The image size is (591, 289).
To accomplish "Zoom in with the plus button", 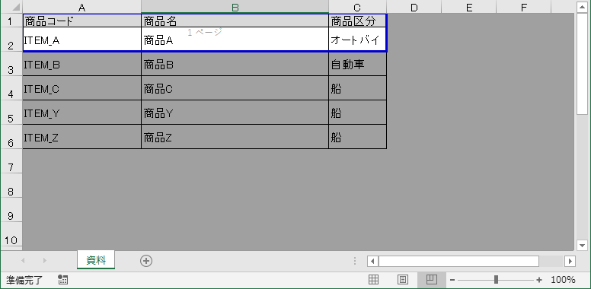I will [x=539, y=280].
